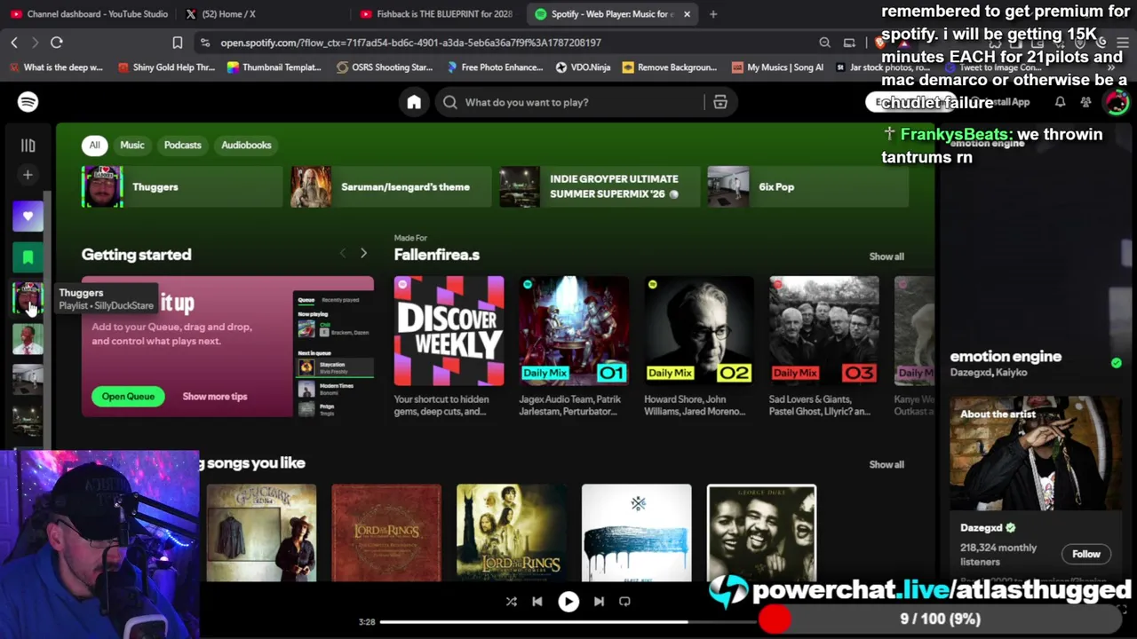Select the All filter chip
This screenshot has width=1137, height=639.
[x=95, y=145]
